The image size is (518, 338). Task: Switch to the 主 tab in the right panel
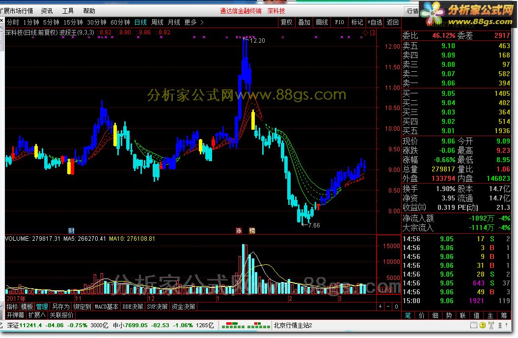pyautogui.click(x=490, y=315)
